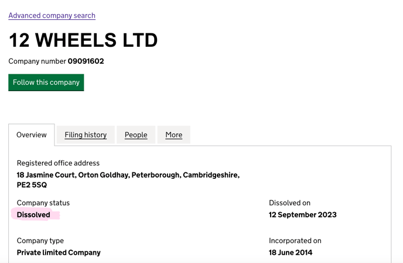Click the incorporation date 18 June 2014
The width and height of the screenshot is (403, 263).
pyautogui.click(x=291, y=252)
